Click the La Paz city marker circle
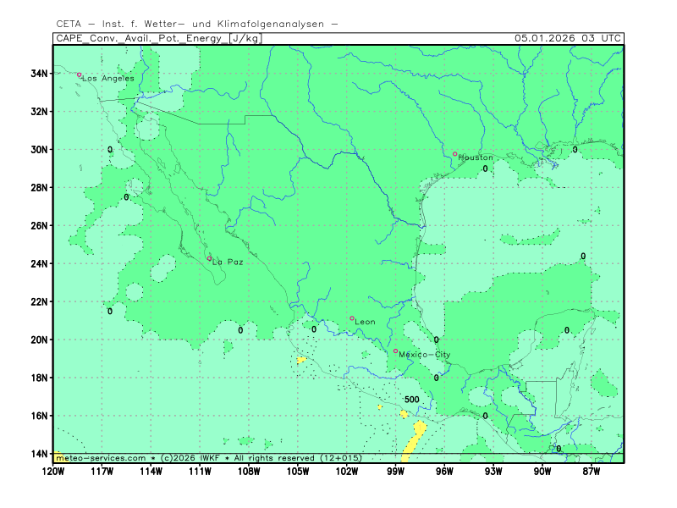The height and width of the screenshot is (508, 677). click(x=209, y=259)
